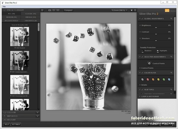
Task: Select side-by-side preview view icon
Action: [x=58, y=10]
